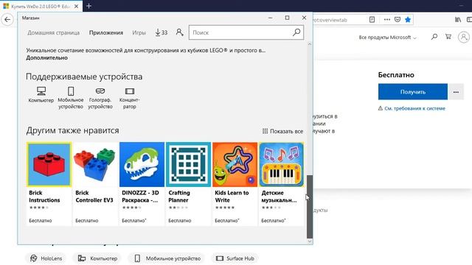Image resolution: width=472 pixels, height=265 pixels.
Task: Click the Получить button
Action: point(413,92)
